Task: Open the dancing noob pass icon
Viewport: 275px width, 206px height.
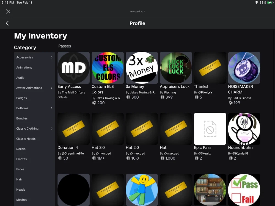Action: pos(142,190)
